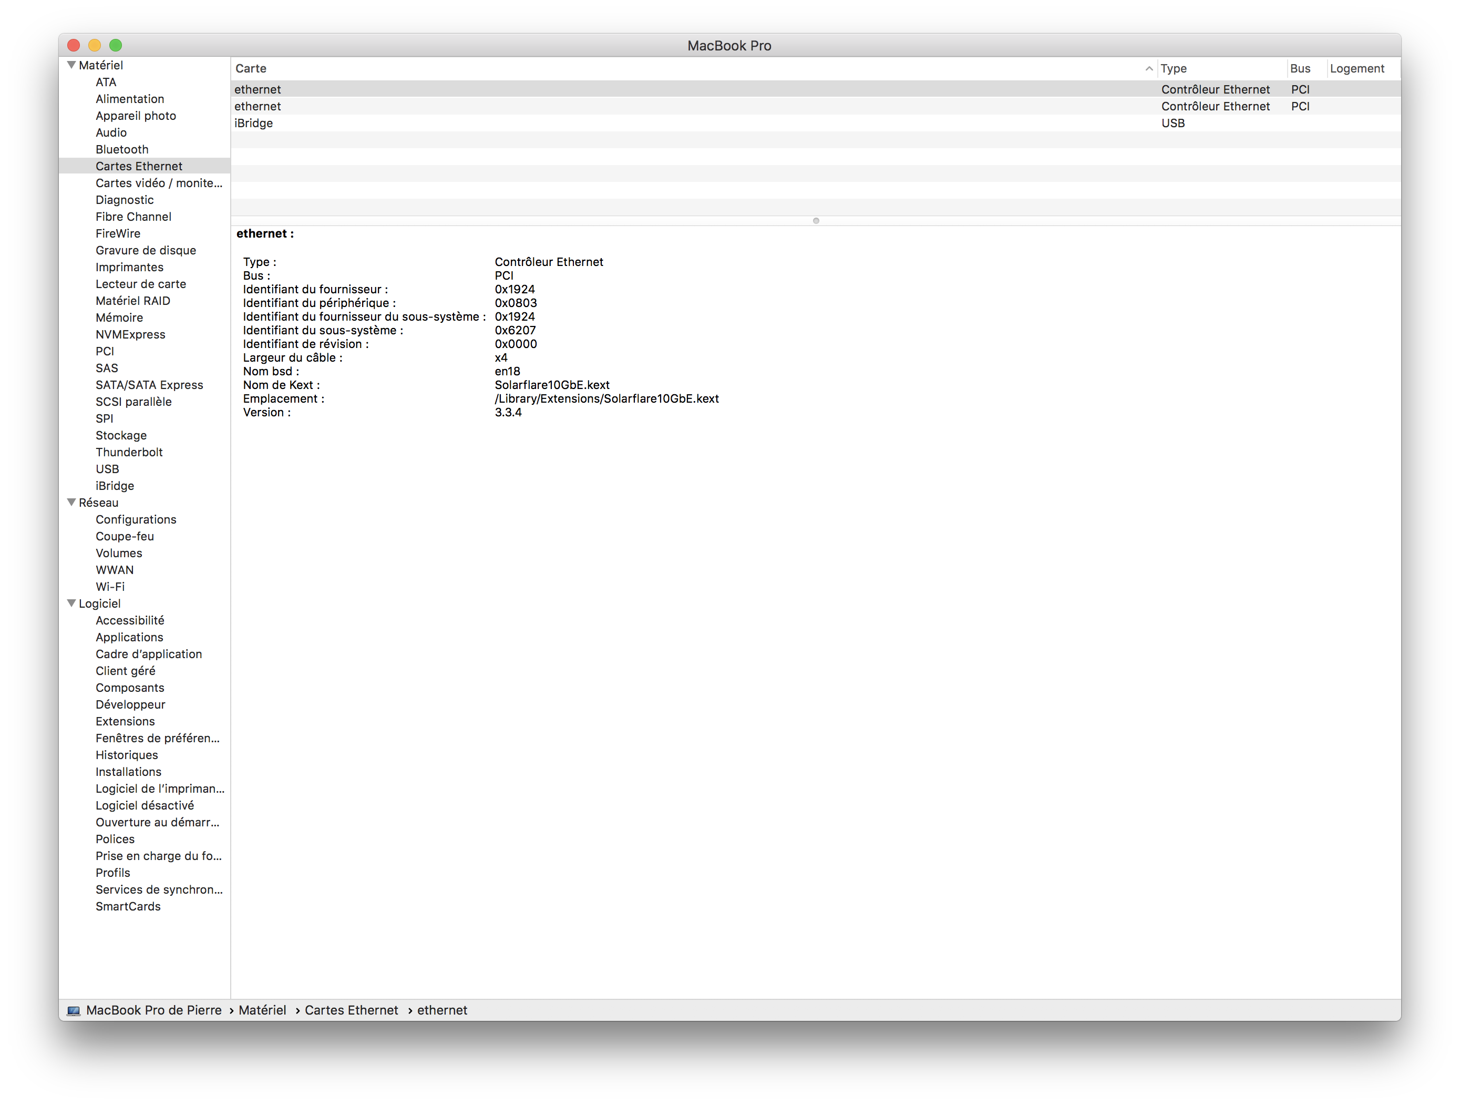1460x1105 pixels.
Task: Select Matériel RAID entry
Action: (x=132, y=301)
